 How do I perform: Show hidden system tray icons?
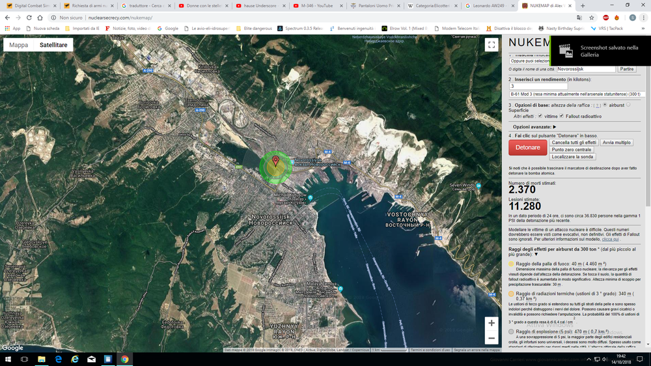pyautogui.click(x=589, y=359)
